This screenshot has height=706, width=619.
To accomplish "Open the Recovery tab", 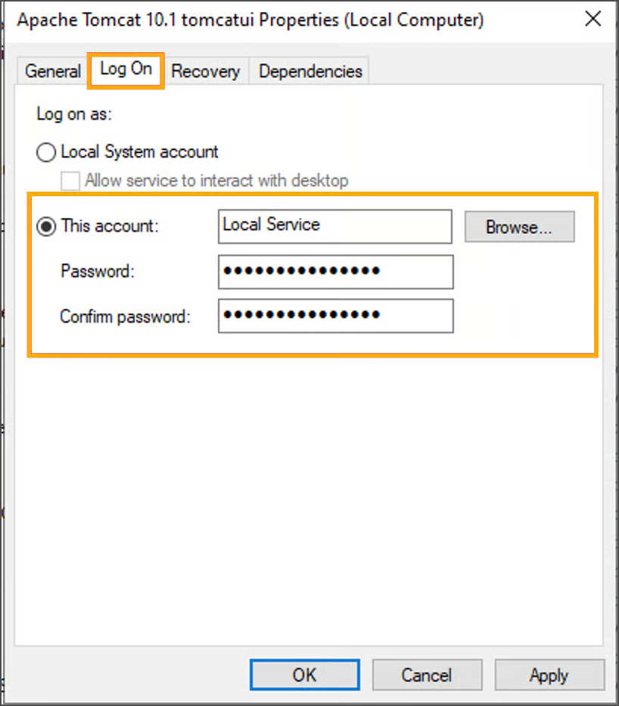I will pyautogui.click(x=205, y=71).
